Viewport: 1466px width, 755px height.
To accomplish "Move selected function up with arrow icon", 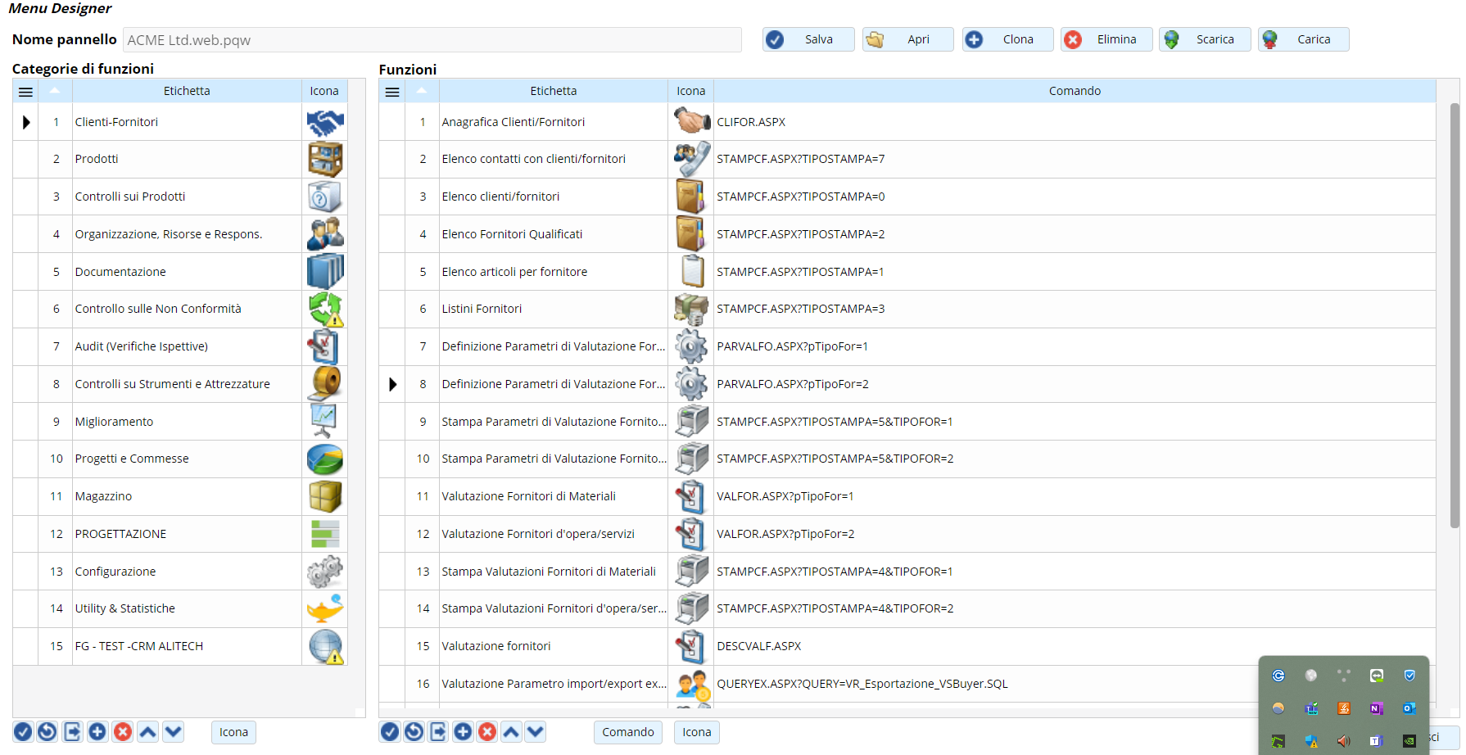I will click(x=511, y=732).
